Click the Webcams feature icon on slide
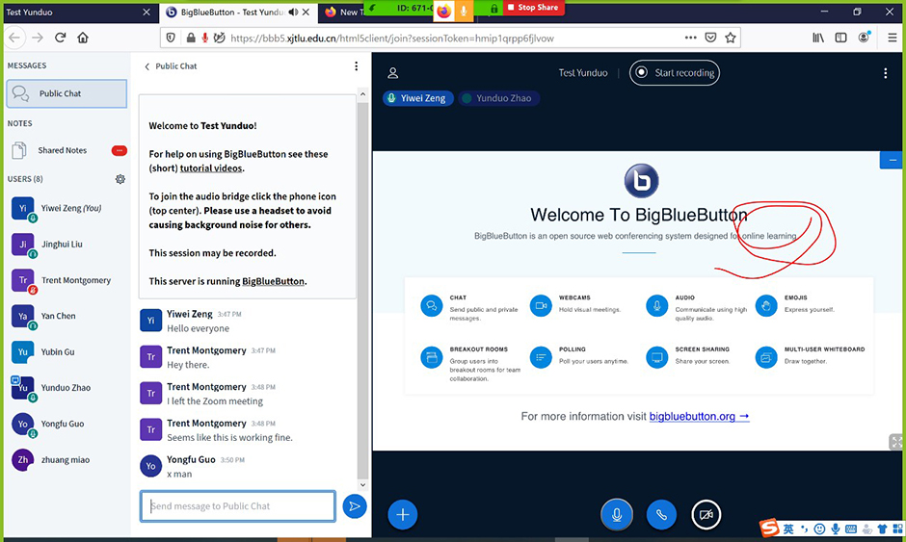Screen dimensions: 906x542 click(541, 305)
